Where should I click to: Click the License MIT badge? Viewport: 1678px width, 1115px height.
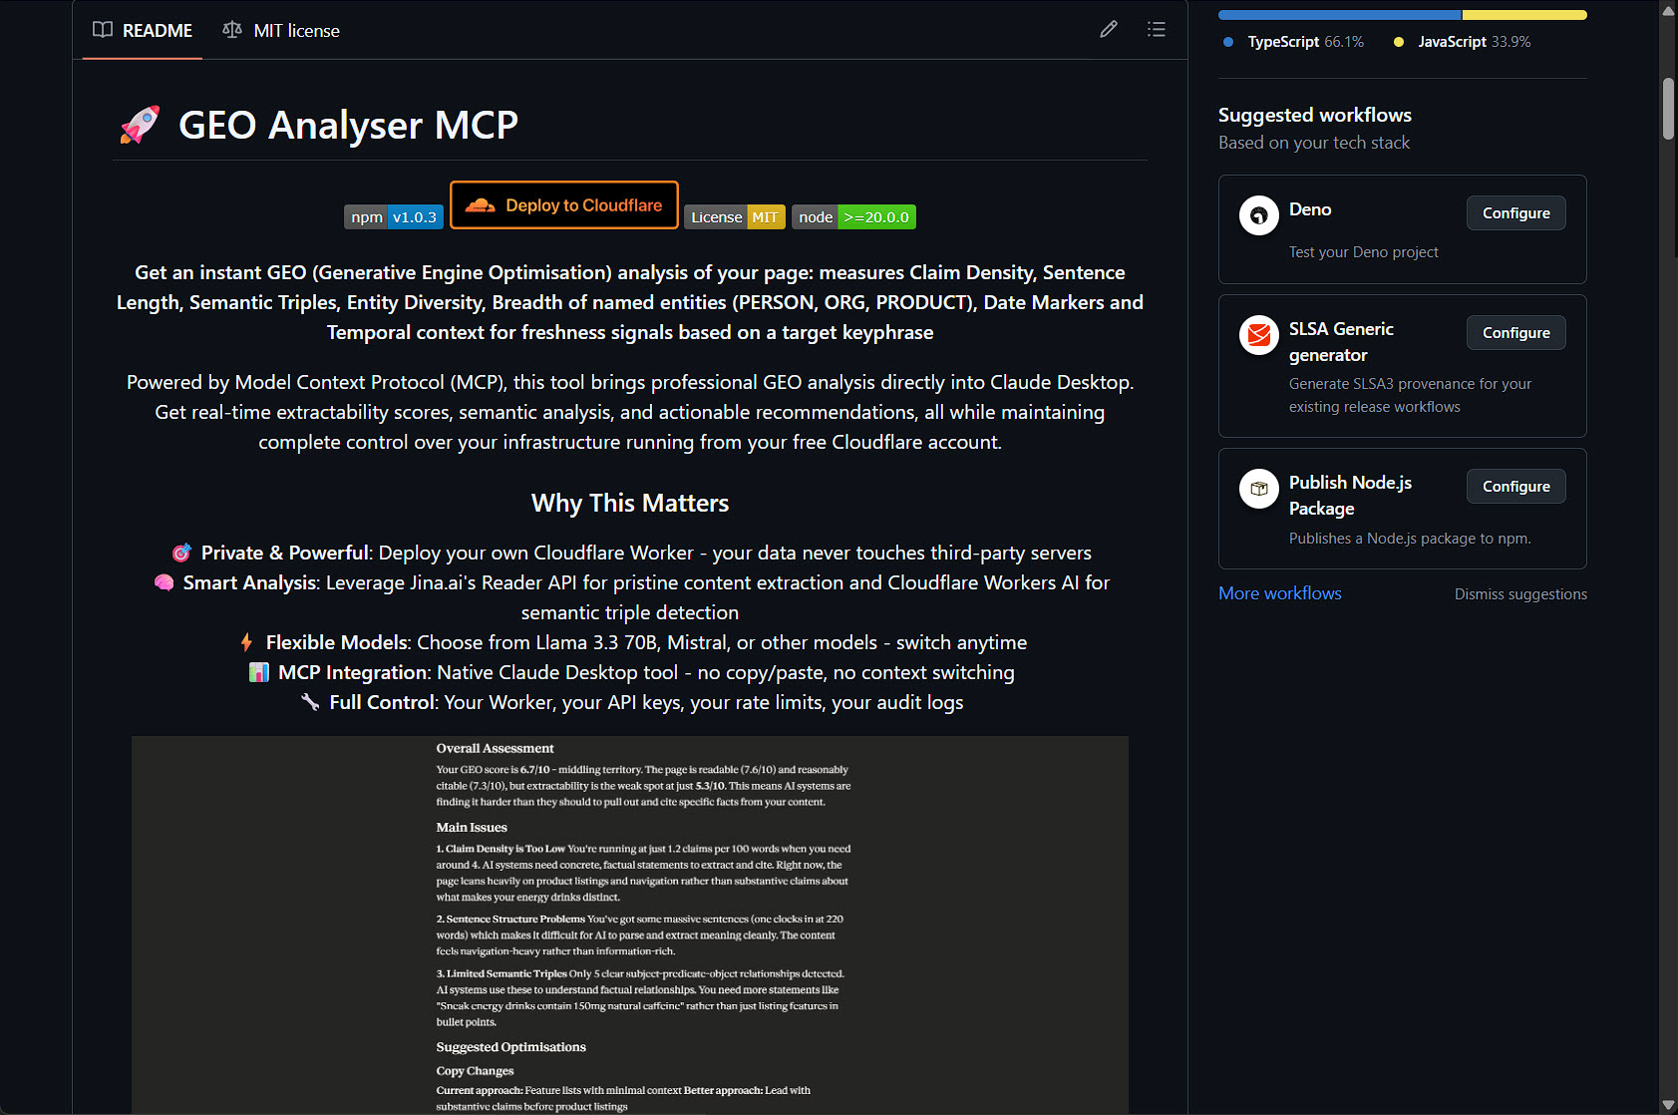(x=734, y=217)
